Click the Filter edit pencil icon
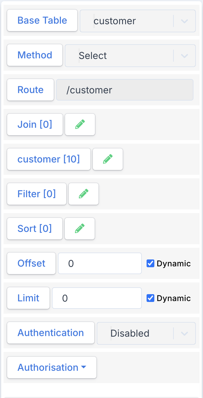Screen dimensions: 203x398 [x=84, y=194]
